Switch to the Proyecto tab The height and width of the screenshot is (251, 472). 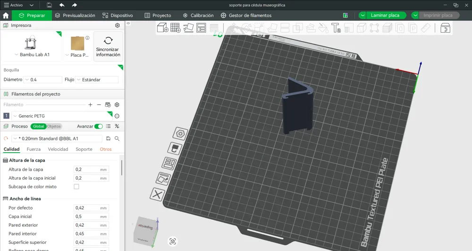(x=158, y=16)
